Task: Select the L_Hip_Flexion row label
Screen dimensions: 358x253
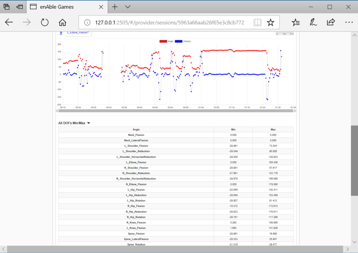Action: (136, 190)
